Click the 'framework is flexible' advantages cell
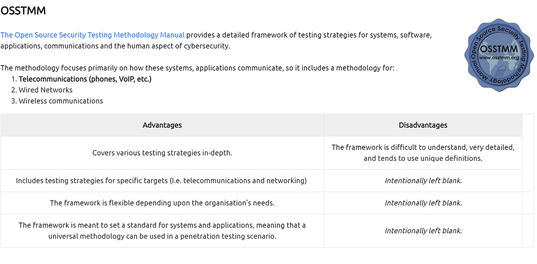 162,203
